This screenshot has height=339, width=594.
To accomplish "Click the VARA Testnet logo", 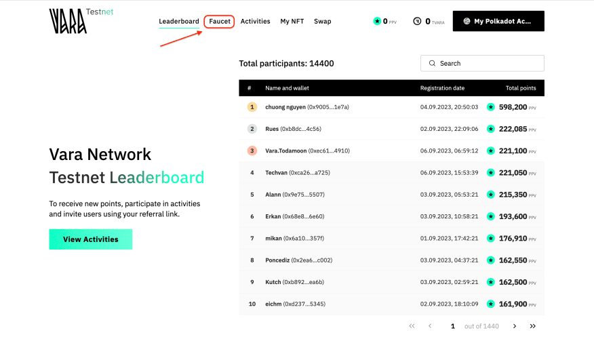I will coord(81,21).
